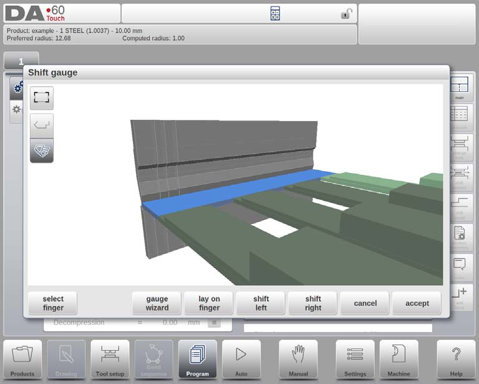Viewport: 479px width, 384px height.
Task: Click the unlocked padlock icon
Action: pos(346,14)
